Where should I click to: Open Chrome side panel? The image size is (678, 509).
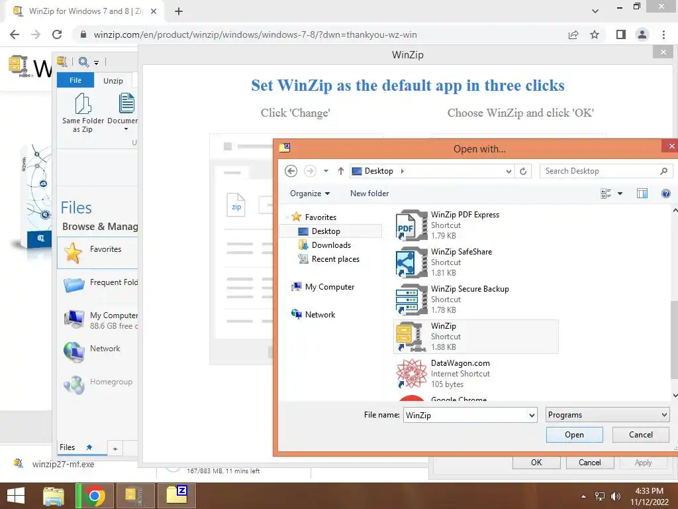[x=621, y=34]
